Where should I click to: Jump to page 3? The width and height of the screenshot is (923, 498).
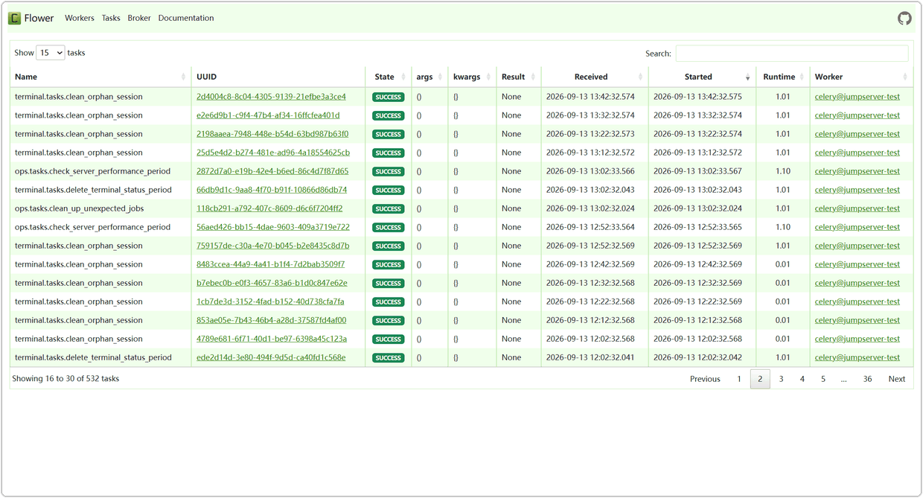[781, 379]
